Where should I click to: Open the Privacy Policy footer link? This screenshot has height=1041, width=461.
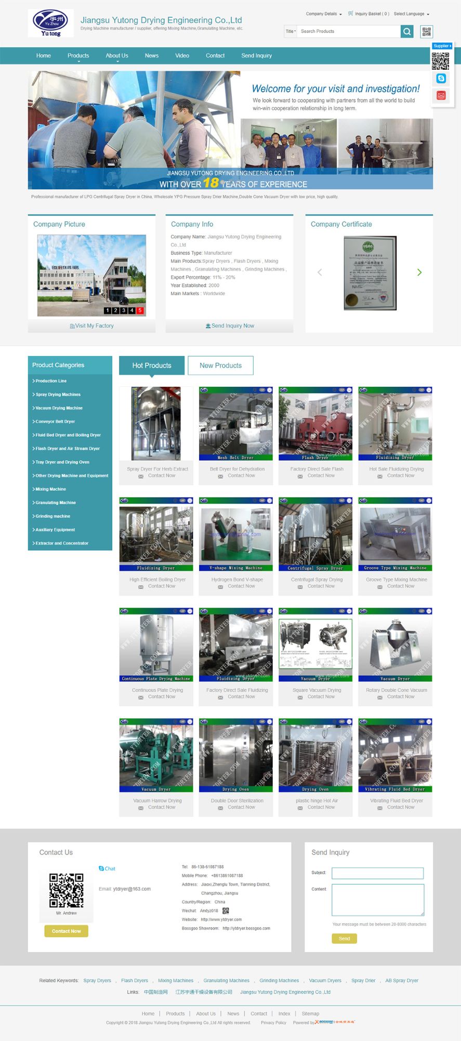(273, 1022)
